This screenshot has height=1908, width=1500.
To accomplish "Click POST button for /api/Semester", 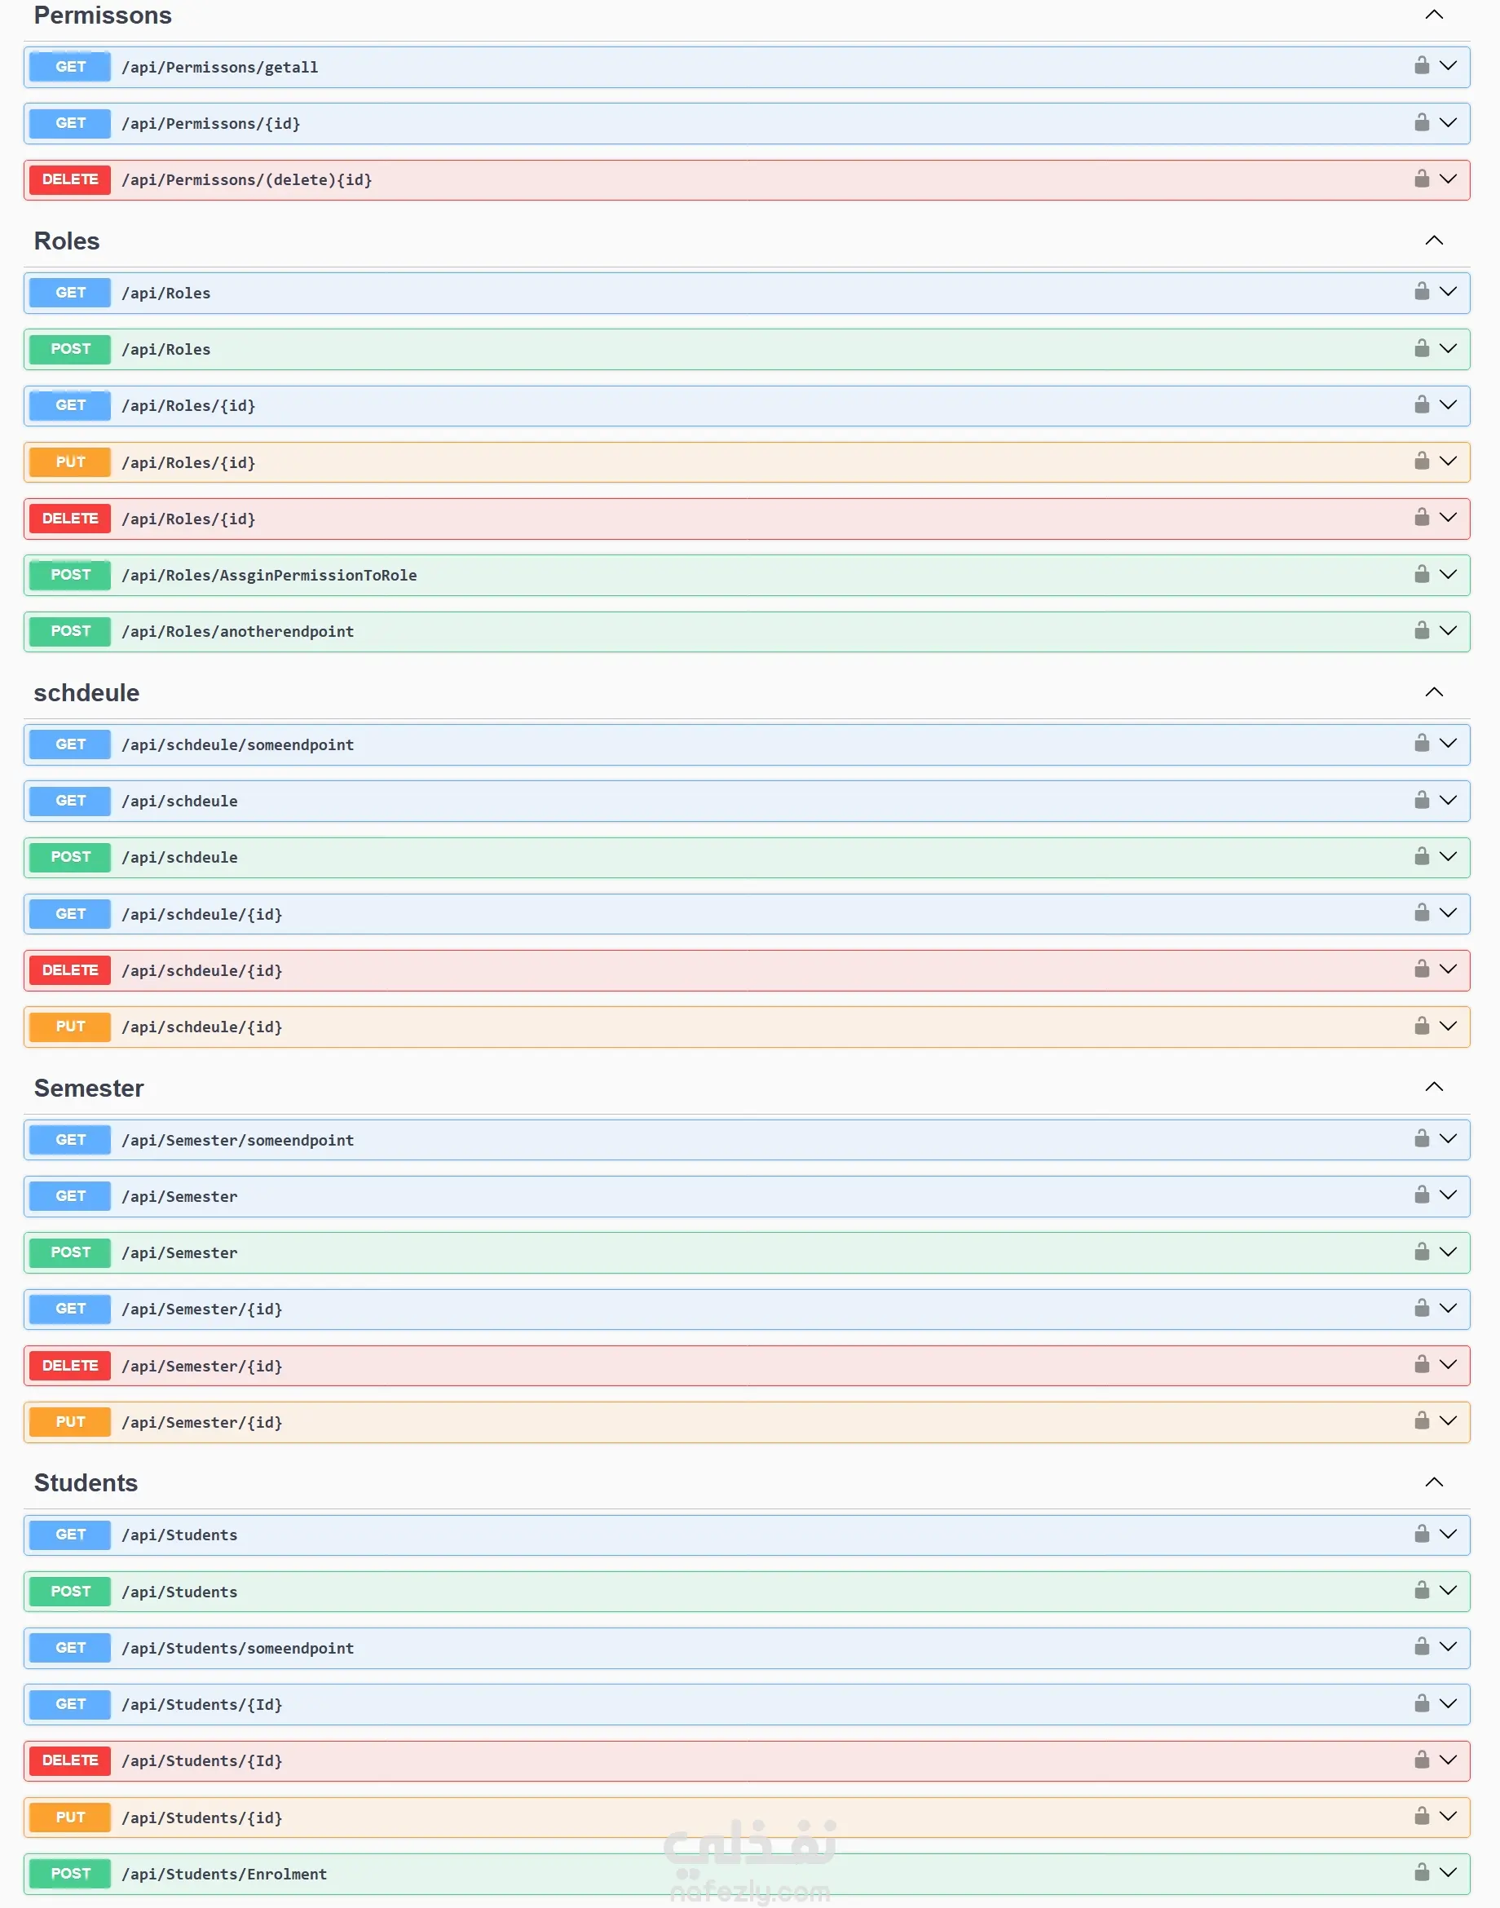I will [70, 1252].
